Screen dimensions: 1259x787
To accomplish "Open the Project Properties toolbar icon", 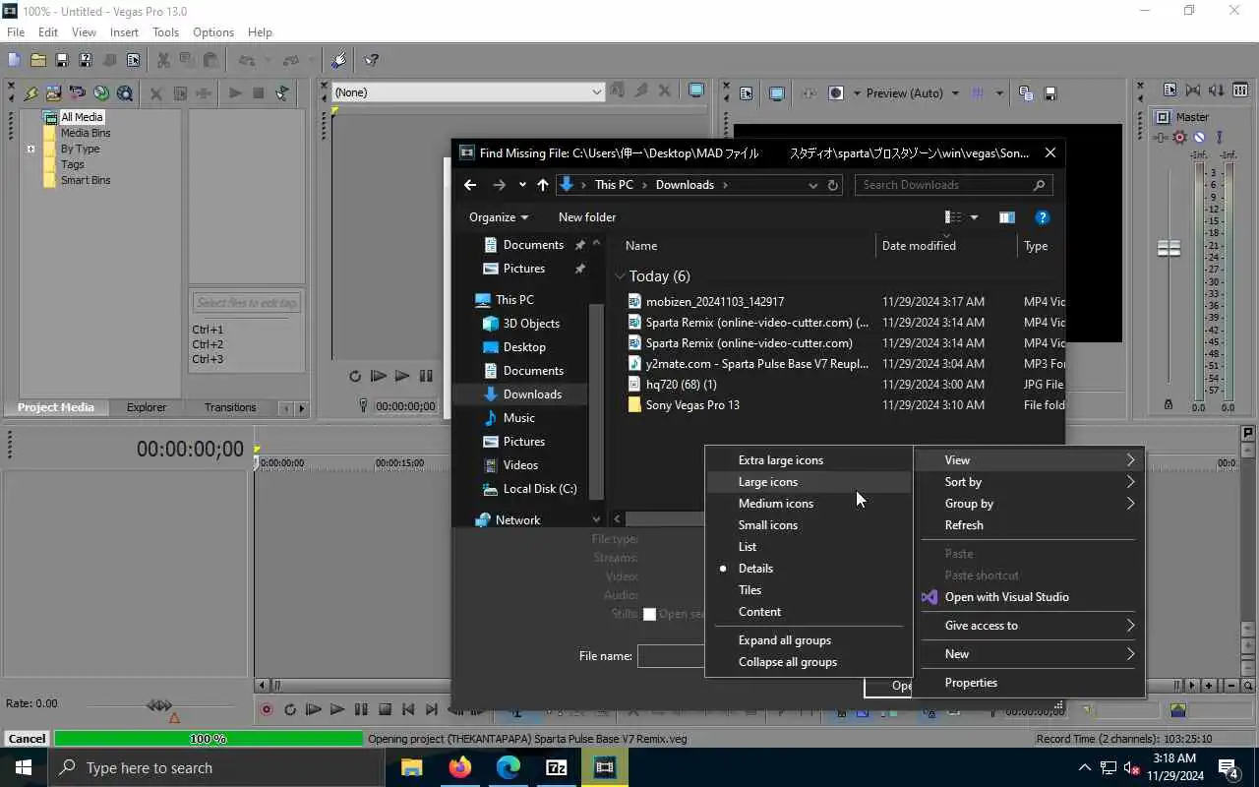I will tap(133, 60).
